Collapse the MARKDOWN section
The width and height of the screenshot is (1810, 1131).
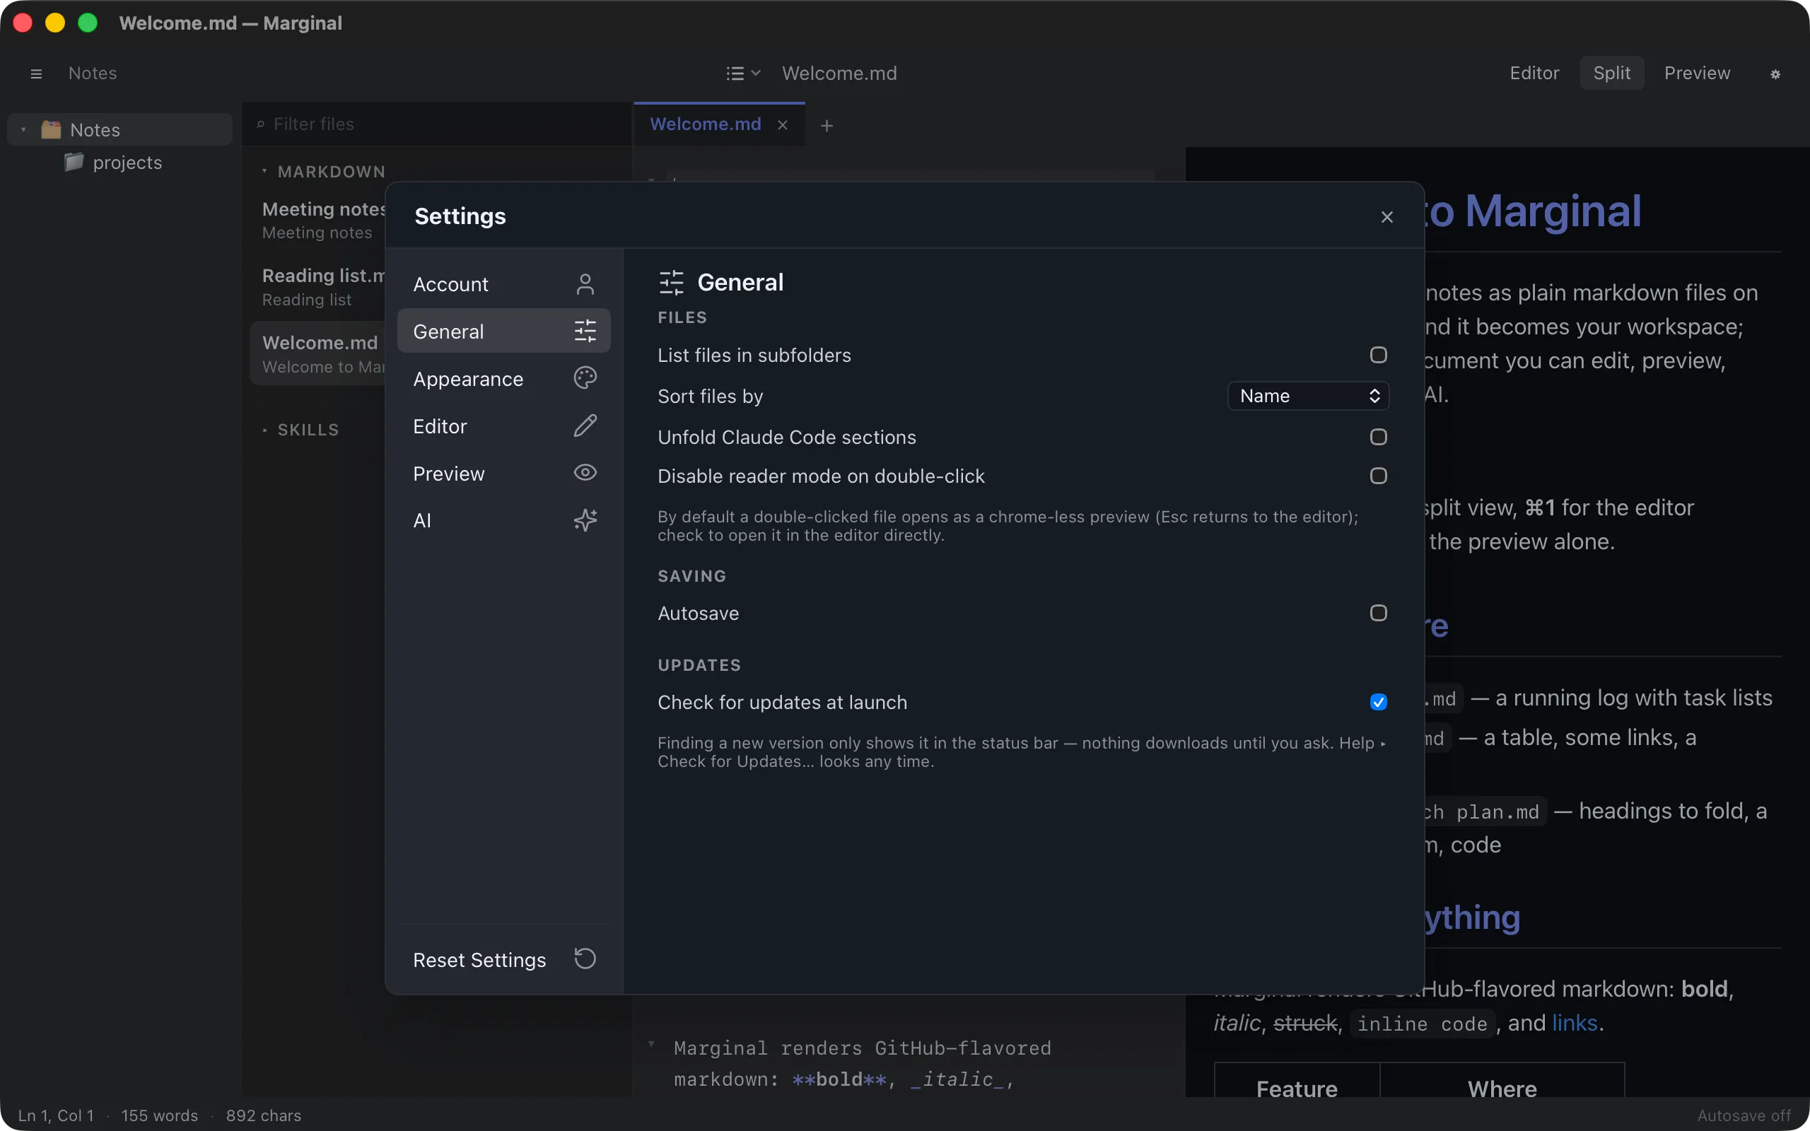pos(264,172)
